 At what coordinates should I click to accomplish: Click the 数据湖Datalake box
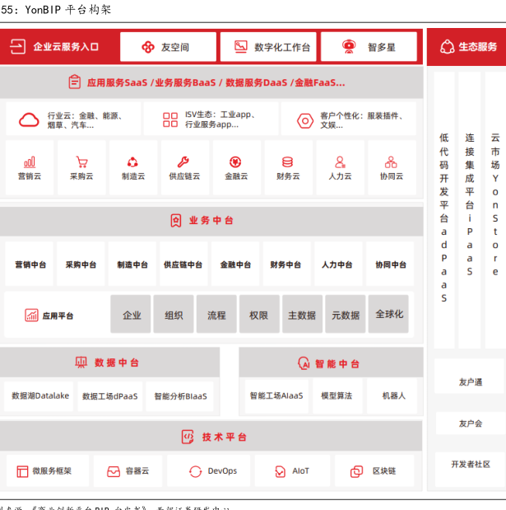click(39, 396)
